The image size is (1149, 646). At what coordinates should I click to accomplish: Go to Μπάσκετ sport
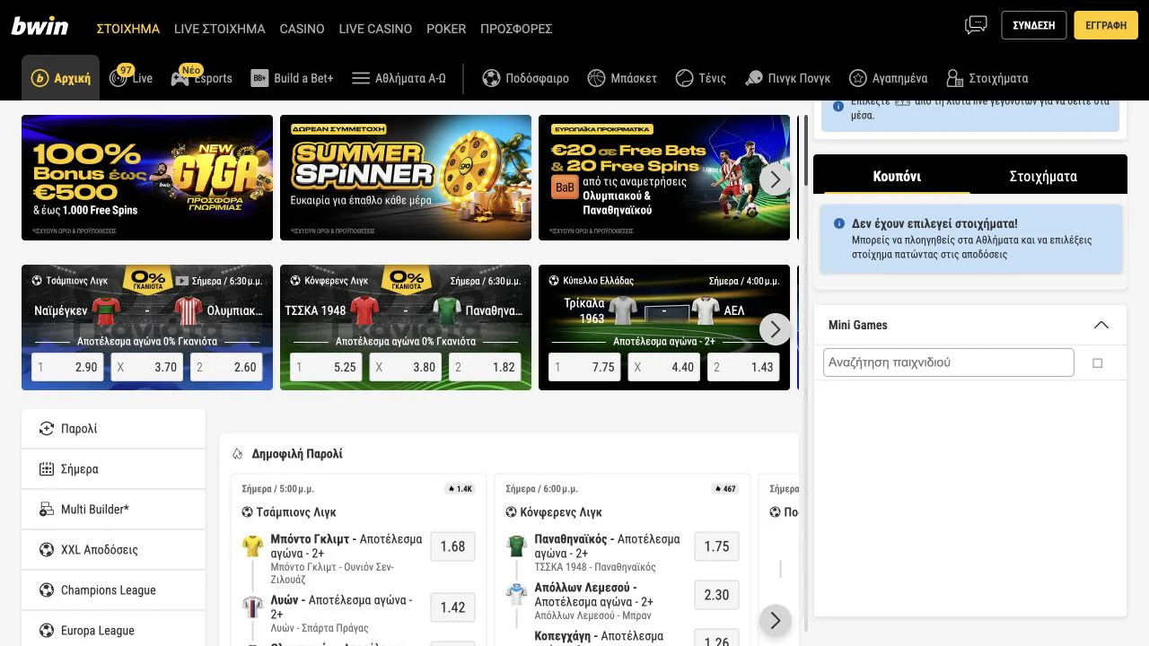coord(622,78)
